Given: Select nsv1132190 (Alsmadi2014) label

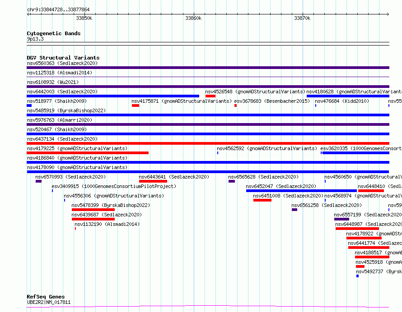Looking at the screenshot, I should [107, 224].
